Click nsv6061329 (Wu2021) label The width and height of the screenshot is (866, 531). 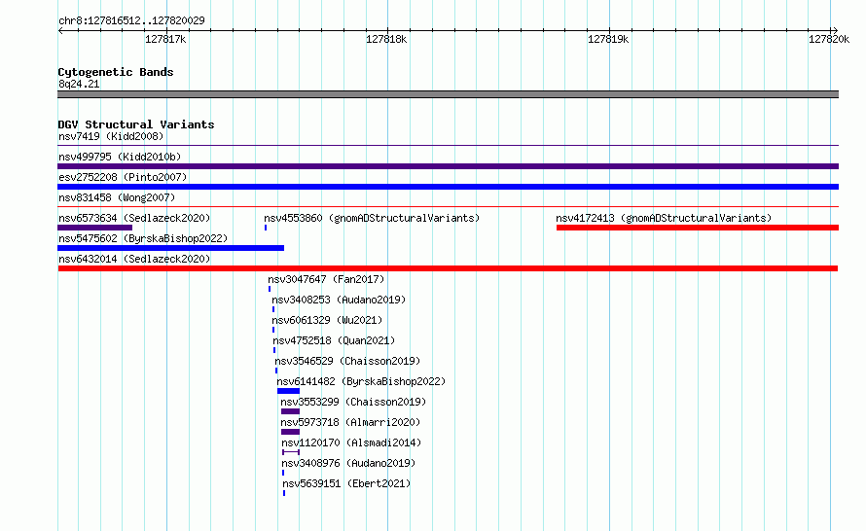click(327, 320)
